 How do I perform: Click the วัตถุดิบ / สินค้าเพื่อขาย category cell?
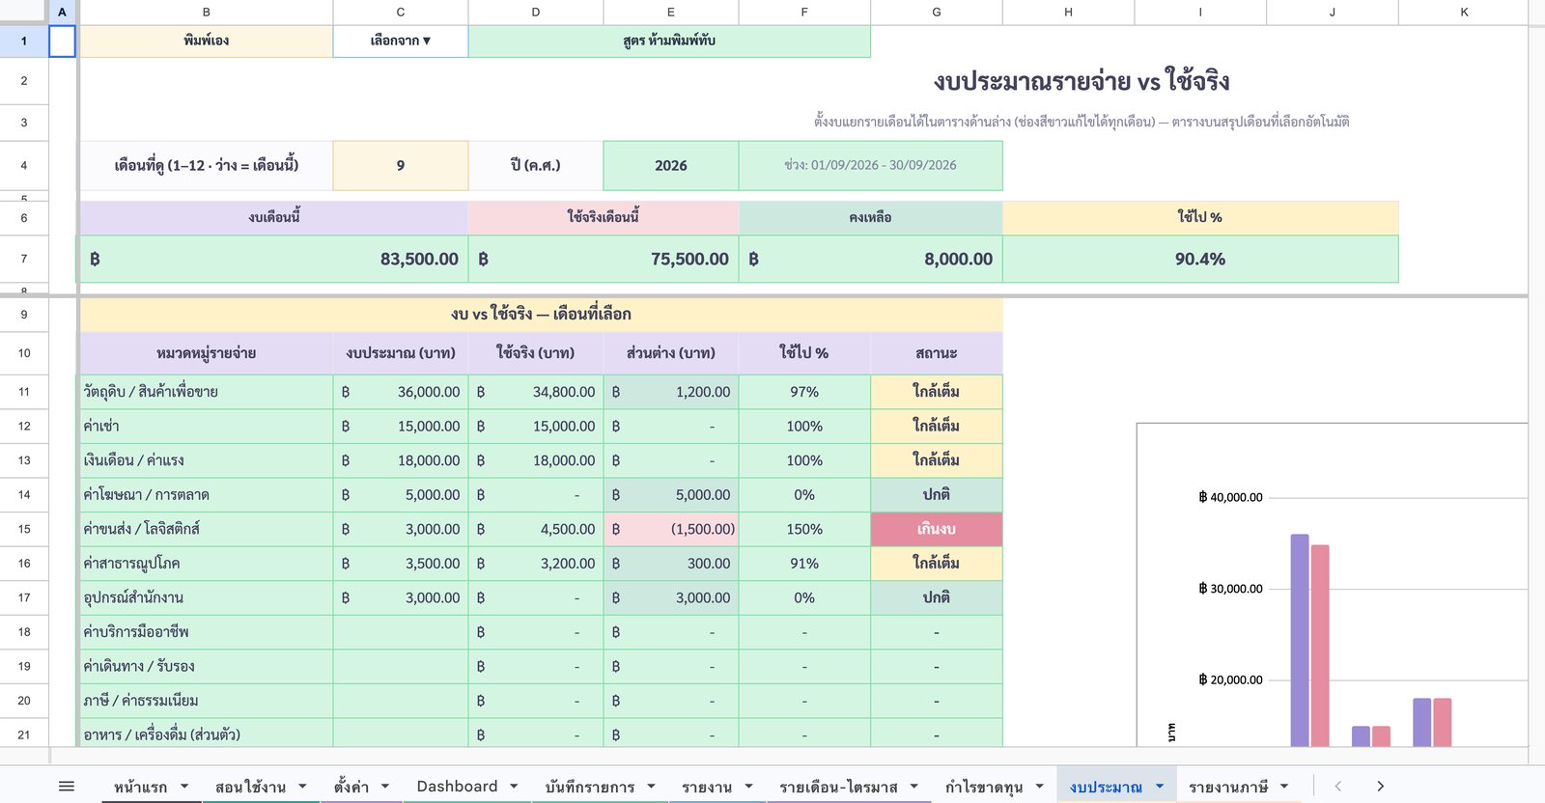point(206,392)
